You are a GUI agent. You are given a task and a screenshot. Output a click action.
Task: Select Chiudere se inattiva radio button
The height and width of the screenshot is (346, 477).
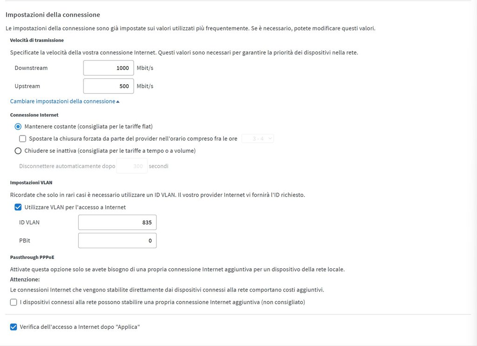tap(18, 150)
